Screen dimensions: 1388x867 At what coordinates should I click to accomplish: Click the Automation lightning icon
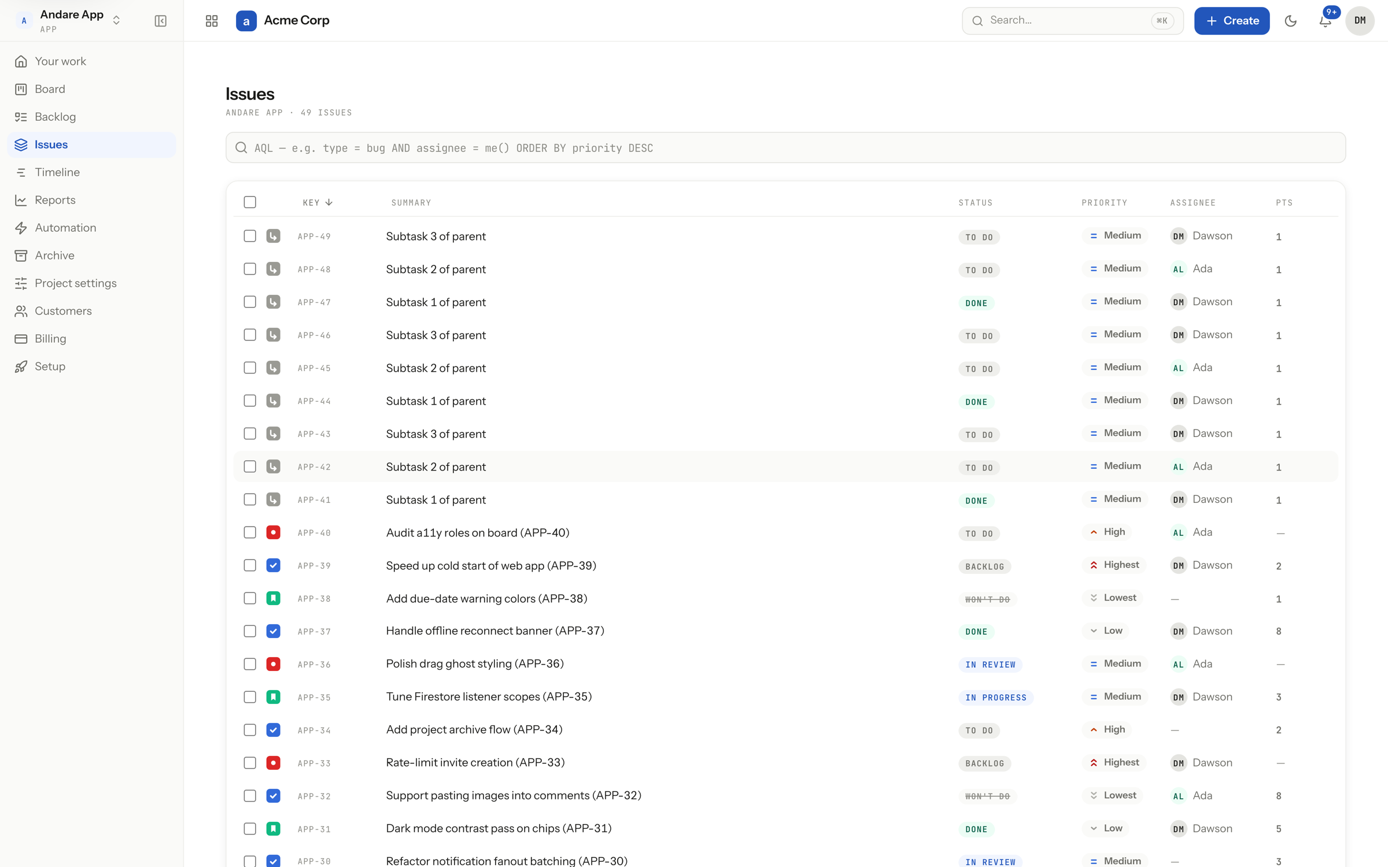tap(21, 228)
